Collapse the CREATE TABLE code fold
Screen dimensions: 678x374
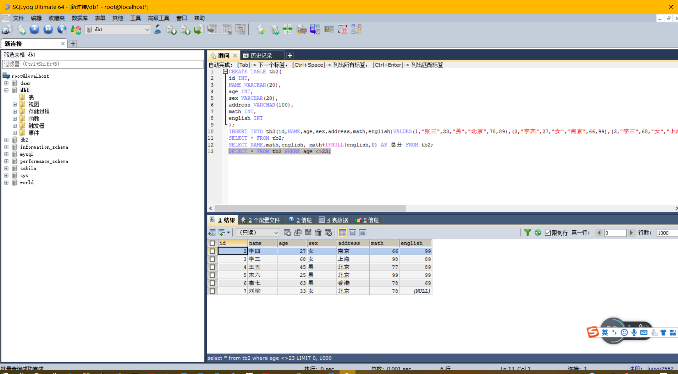(225, 71)
